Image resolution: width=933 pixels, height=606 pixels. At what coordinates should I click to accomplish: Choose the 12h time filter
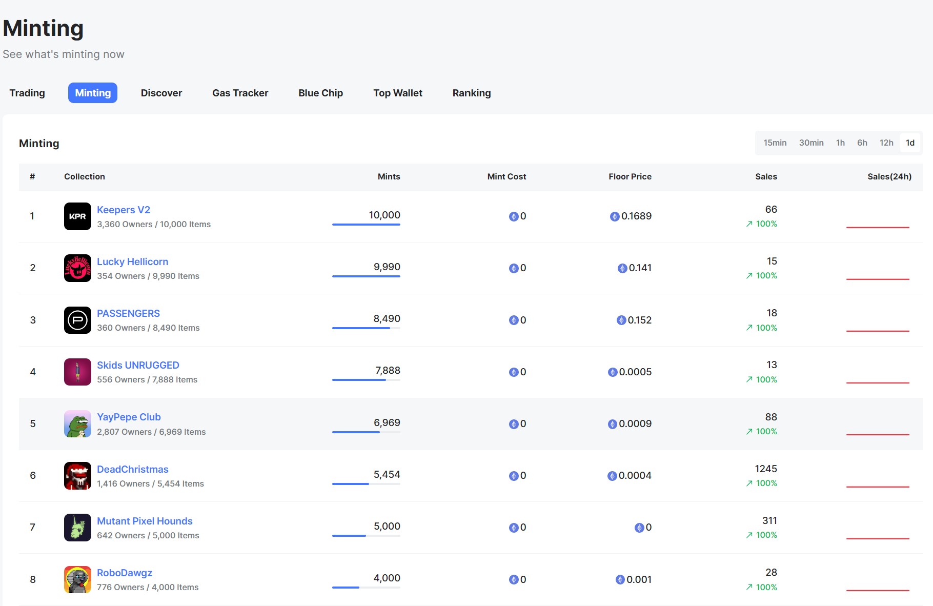886,143
